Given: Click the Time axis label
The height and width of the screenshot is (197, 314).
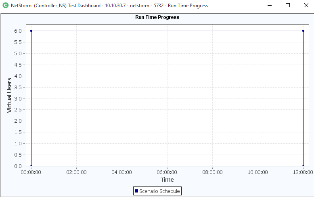Looking at the screenshot, I should 167,180.
